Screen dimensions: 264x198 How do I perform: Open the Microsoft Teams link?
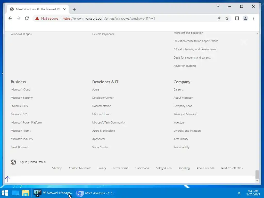point(21,131)
